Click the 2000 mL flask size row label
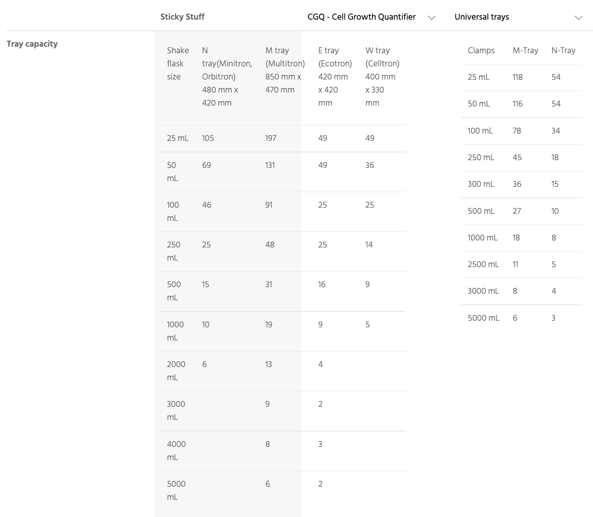The width and height of the screenshot is (593, 517). tap(176, 371)
